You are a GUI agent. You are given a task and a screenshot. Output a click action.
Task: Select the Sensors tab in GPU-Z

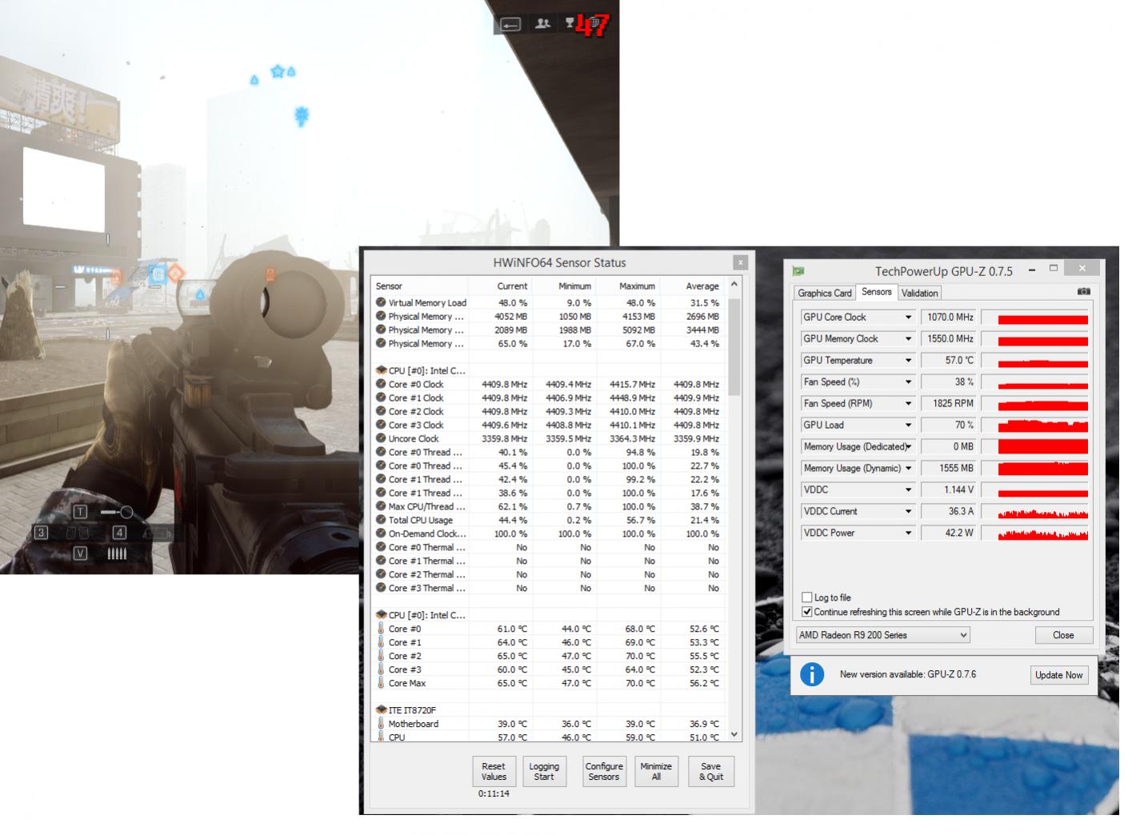(876, 292)
